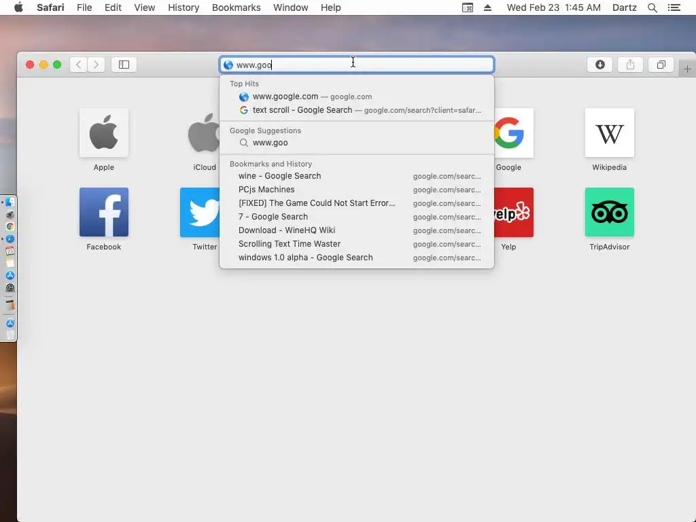
Task: Open the Safari menu
Action: point(50,7)
